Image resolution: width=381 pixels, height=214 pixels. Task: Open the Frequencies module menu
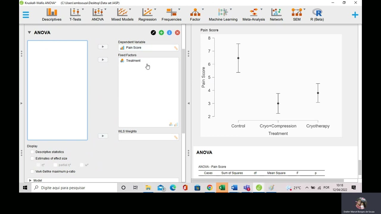(171, 15)
